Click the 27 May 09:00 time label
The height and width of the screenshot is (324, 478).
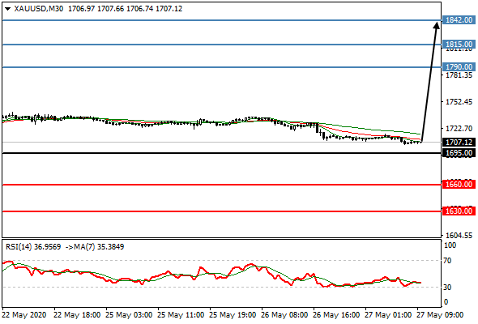click(x=440, y=315)
